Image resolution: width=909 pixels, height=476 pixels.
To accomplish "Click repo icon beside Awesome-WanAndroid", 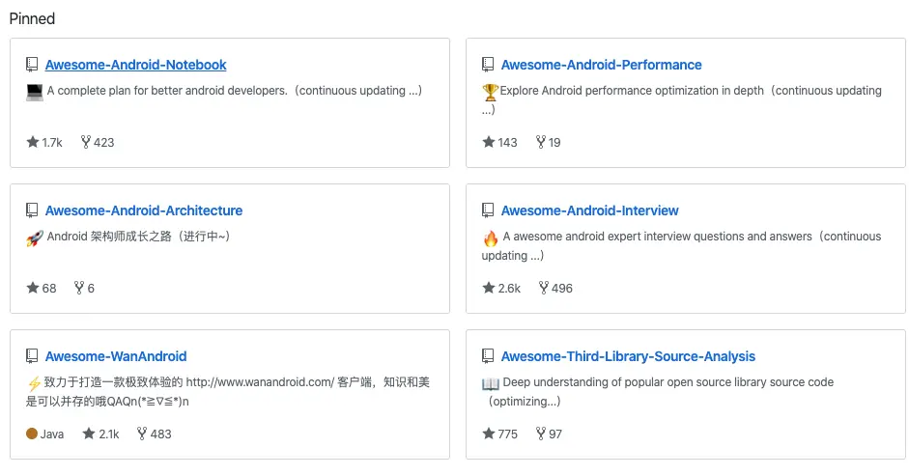I will [32, 357].
